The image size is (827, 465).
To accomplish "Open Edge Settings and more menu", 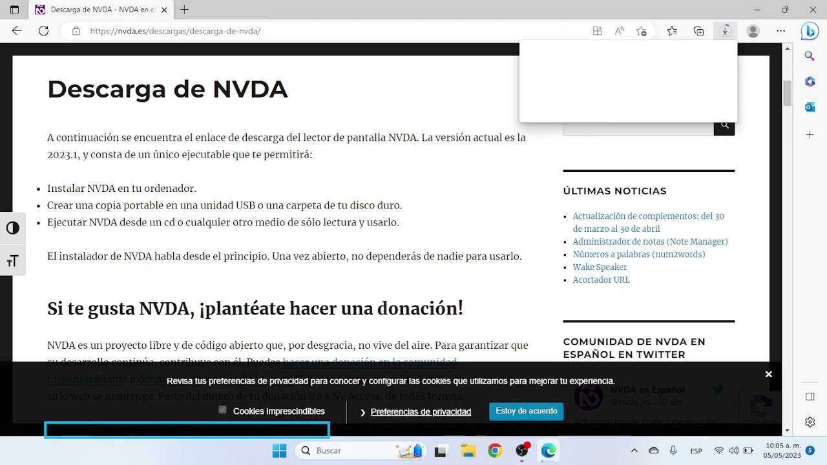I will pyautogui.click(x=781, y=30).
